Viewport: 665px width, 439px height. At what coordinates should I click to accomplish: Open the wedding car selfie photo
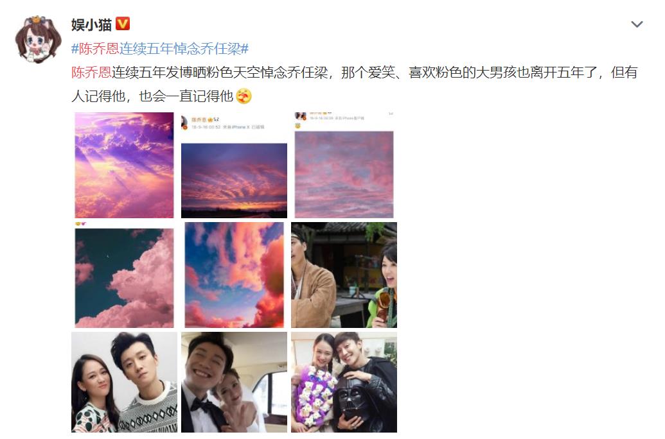click(234, 383)
